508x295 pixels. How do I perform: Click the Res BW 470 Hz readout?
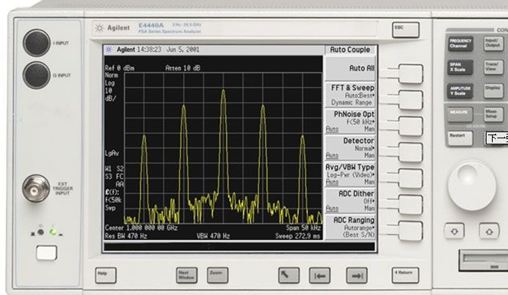pos(126,236)
